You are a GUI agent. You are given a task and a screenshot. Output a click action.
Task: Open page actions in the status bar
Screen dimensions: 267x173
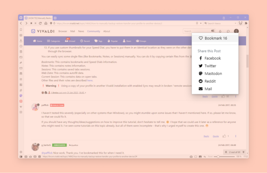[205, 157]
